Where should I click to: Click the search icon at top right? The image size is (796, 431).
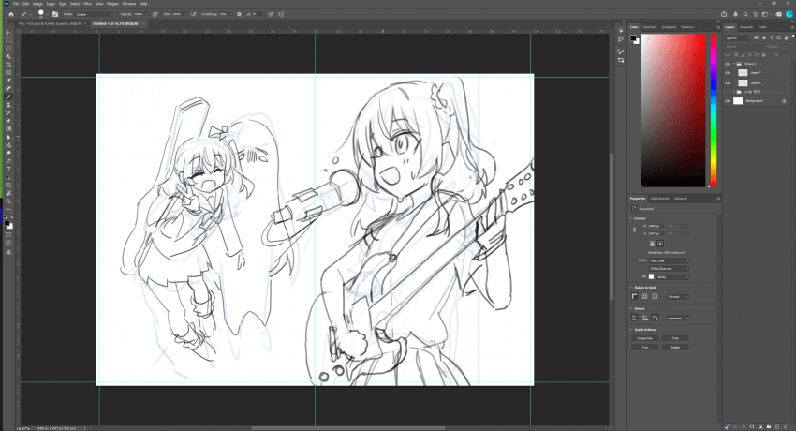[745, 14]
